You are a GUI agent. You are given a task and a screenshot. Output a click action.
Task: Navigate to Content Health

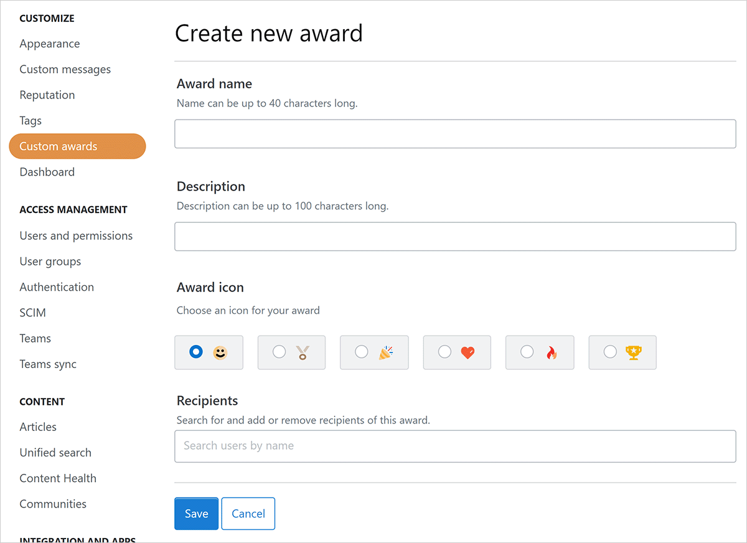click(x=58, y=478)
